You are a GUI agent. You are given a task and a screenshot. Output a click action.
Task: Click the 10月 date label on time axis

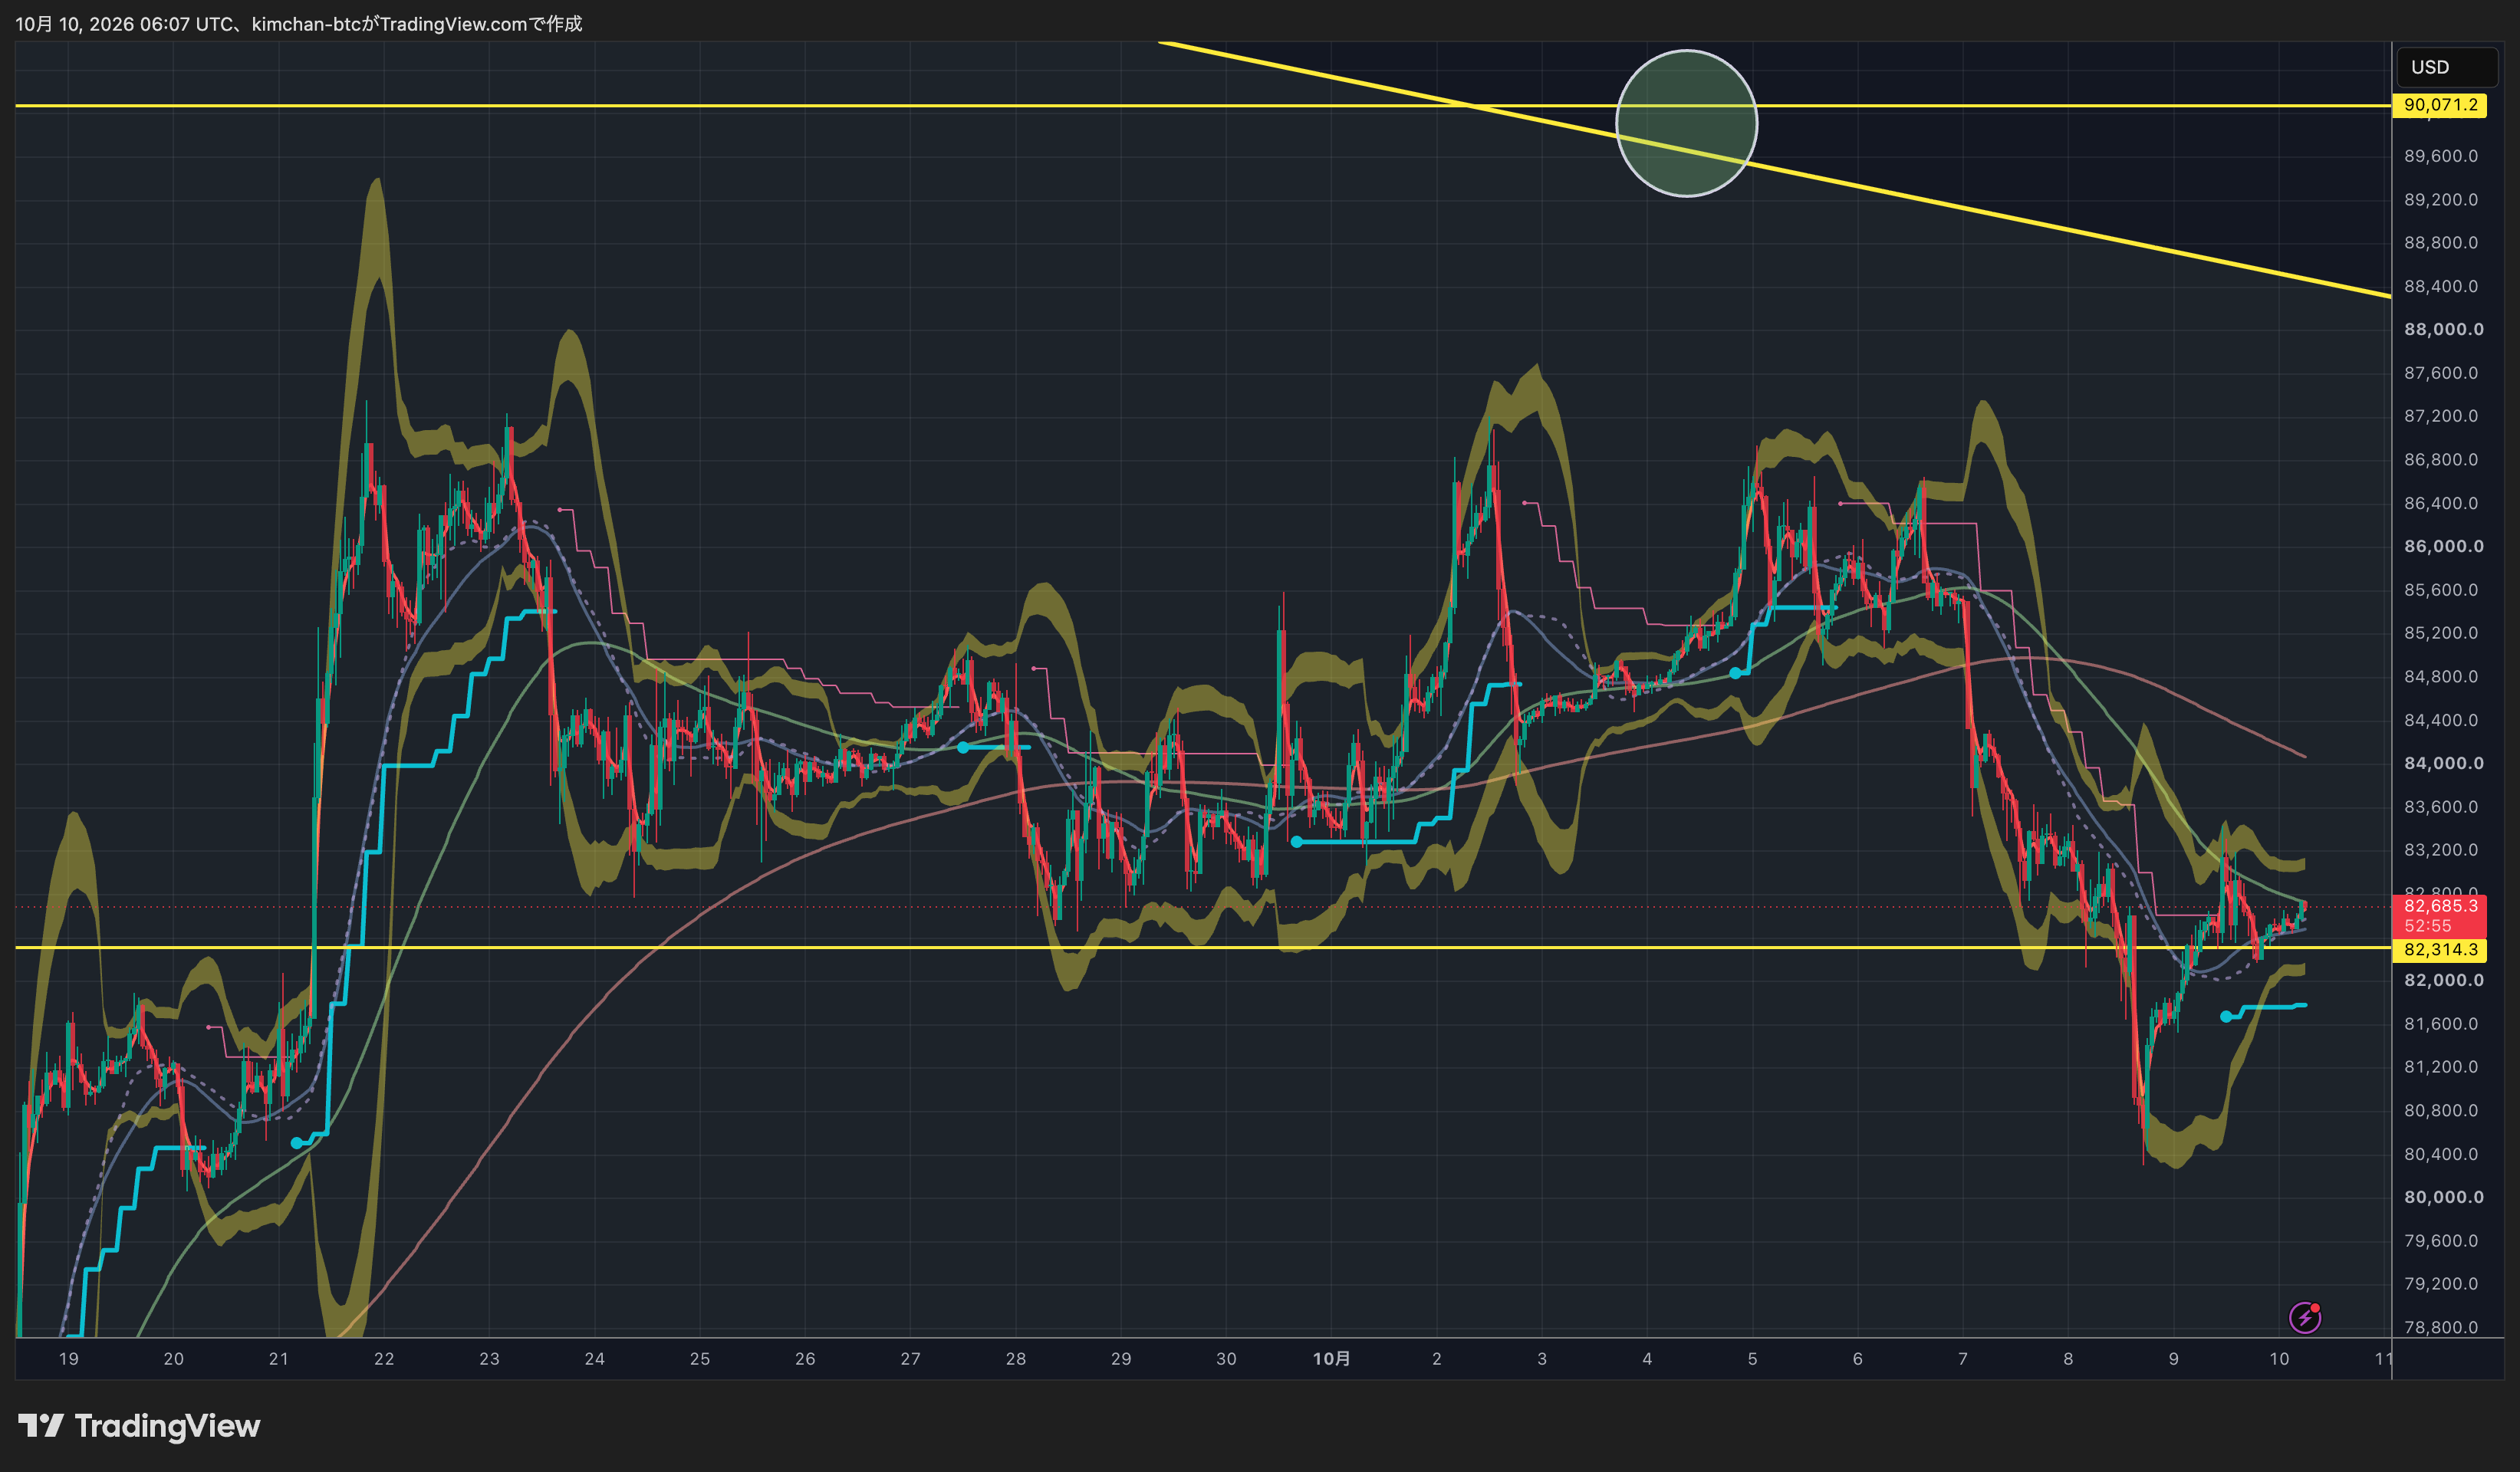[x=1331, y=1359]
